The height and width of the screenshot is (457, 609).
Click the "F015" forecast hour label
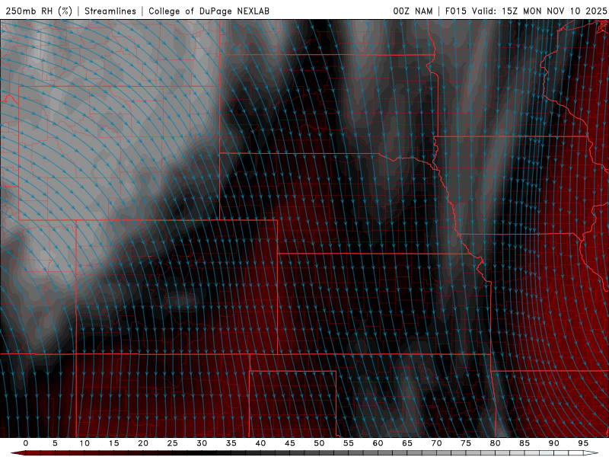click(455, 11)
